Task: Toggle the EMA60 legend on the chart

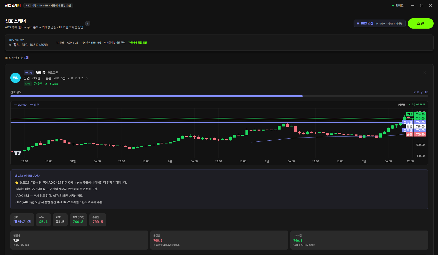Action: [x=20, y=105]
